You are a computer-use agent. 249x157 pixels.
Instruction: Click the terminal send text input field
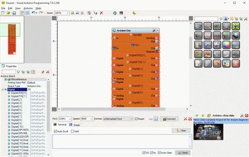(98, 152)
